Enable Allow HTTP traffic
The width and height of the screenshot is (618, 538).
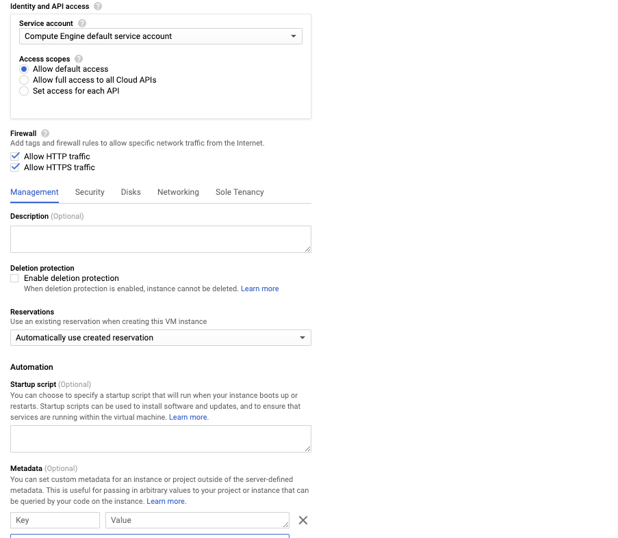15,156
